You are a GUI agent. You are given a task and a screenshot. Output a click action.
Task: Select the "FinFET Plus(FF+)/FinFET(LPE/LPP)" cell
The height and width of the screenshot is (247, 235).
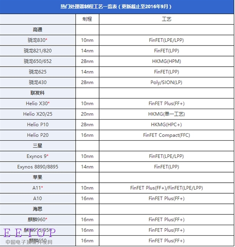(166, 188)
